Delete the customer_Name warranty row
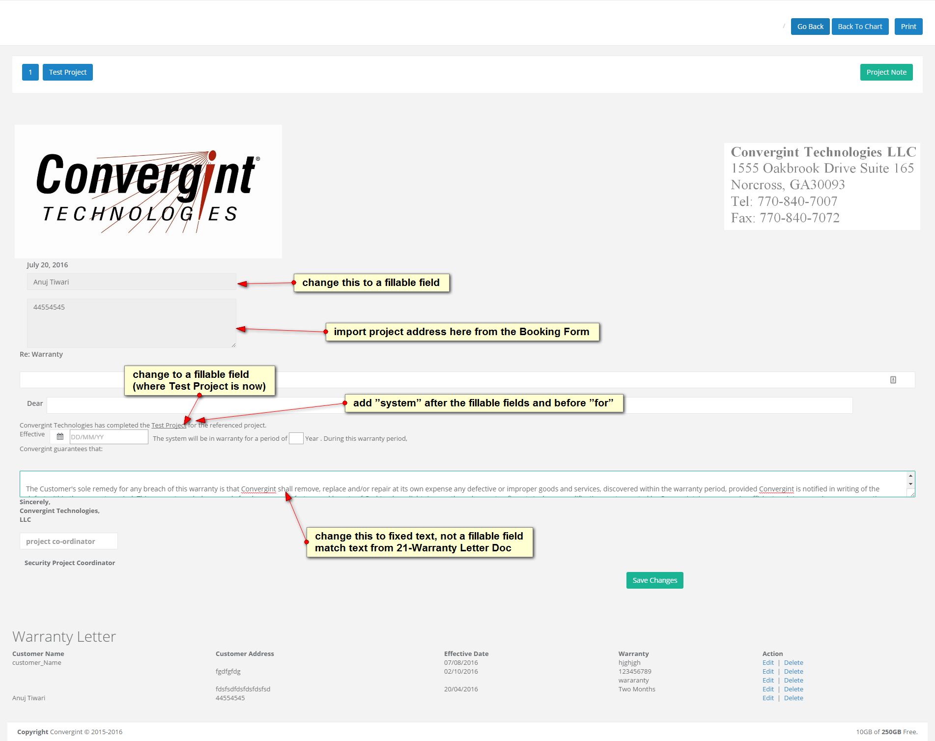 pyautogui.click(x=793, y=663)
